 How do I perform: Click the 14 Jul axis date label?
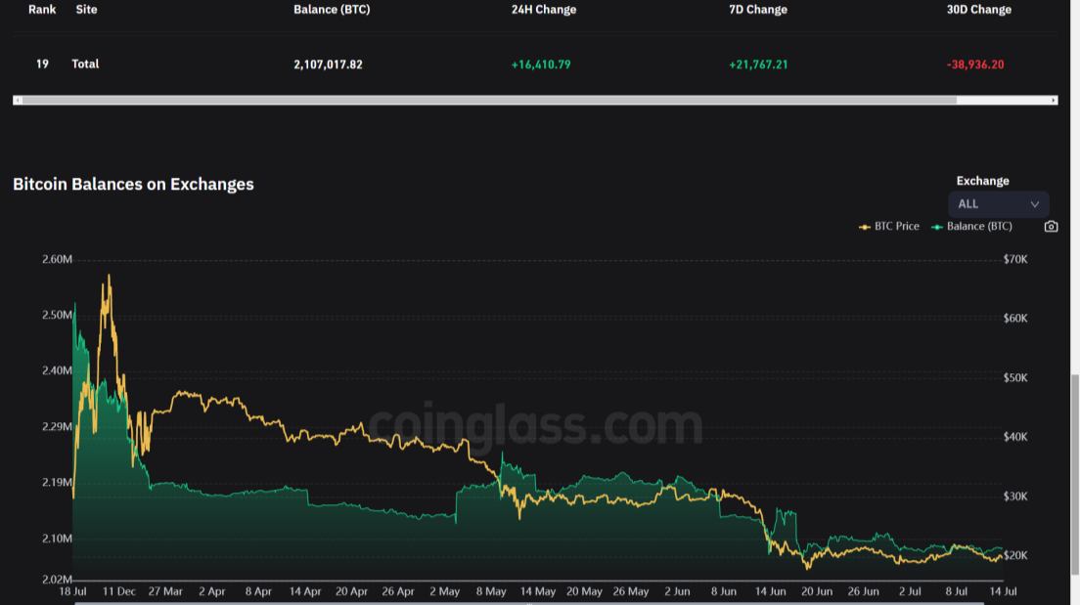coord(1006,591)
